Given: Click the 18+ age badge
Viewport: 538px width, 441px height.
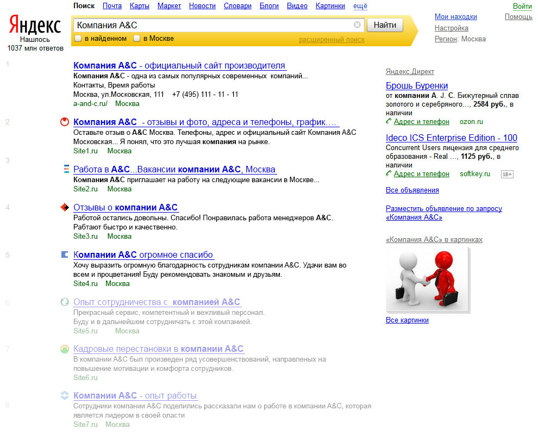Looking at the screenshot, I should point(507,174).
